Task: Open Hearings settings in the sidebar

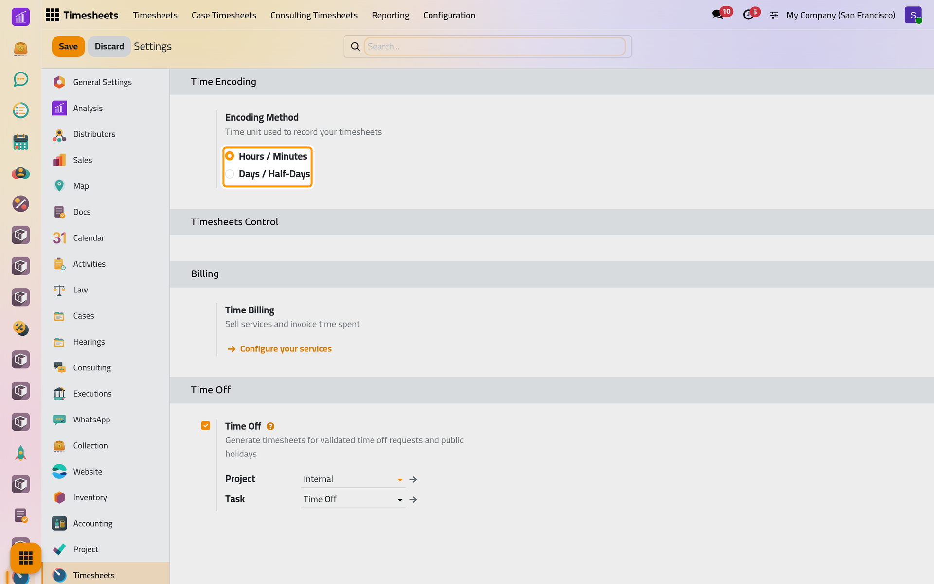Action: coord(106,342)
